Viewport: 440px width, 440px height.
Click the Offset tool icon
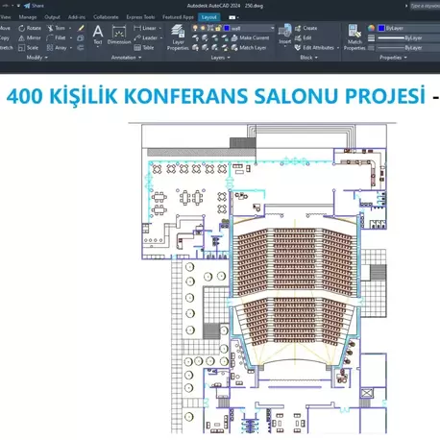pyautogui.click(x=81, y=48)
